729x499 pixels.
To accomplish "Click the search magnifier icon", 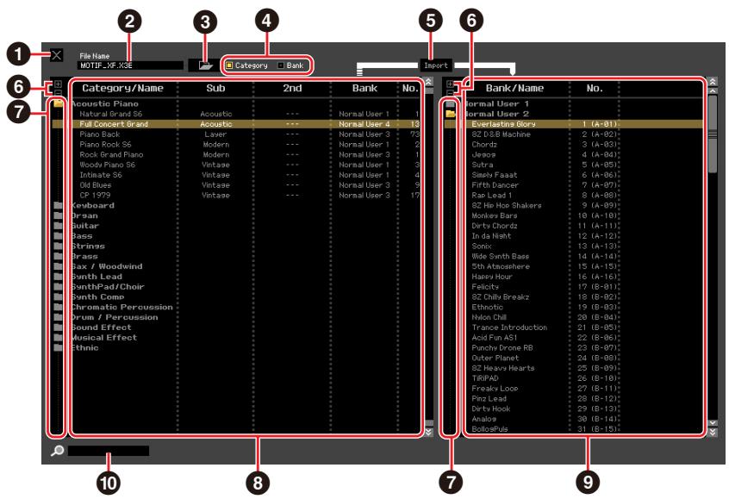I will [x=57, y=450].
